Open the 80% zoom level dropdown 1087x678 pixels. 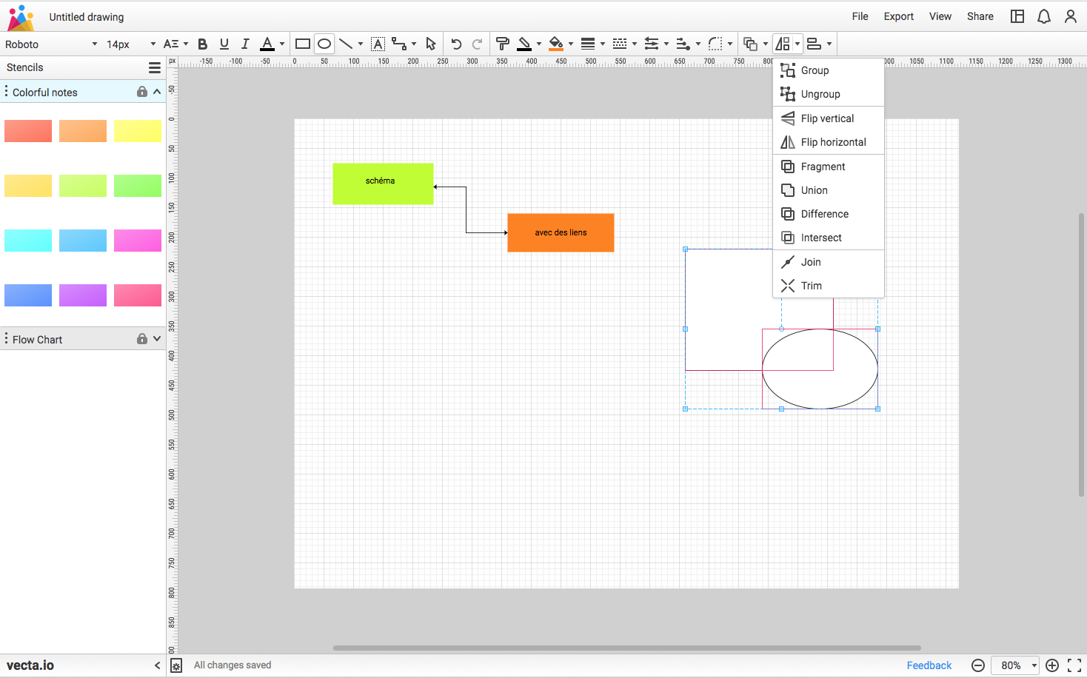click(x=1016, y=665)
